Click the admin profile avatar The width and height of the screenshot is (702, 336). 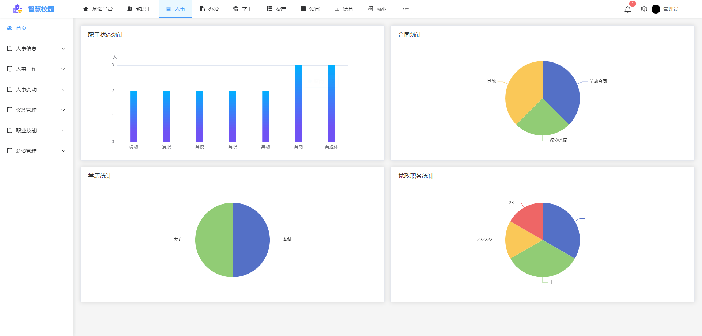pos(656,9)
